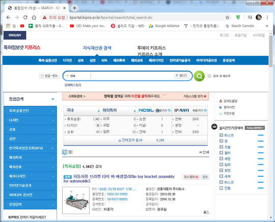This screenshot has height=222, width=275.
Task: Open the tie bar bracket assembly patent title
Action: click(x=119, y=179)
